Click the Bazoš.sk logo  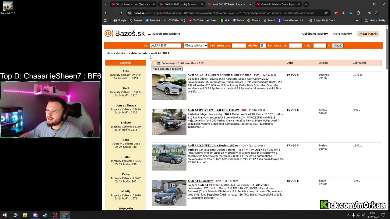click(125, 33)
